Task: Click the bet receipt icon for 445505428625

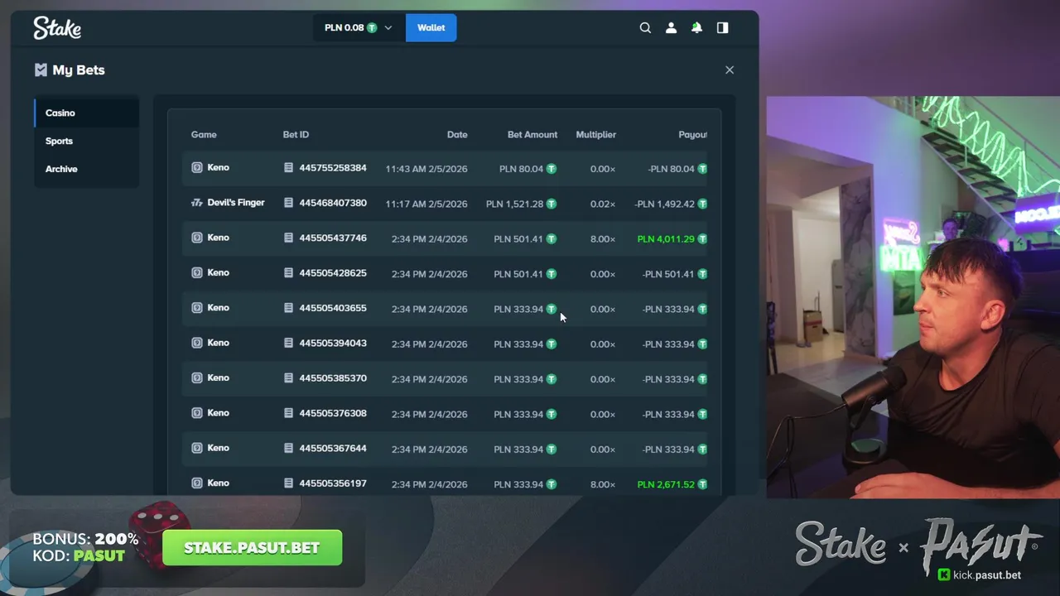Action: click(x=288, y=272)
